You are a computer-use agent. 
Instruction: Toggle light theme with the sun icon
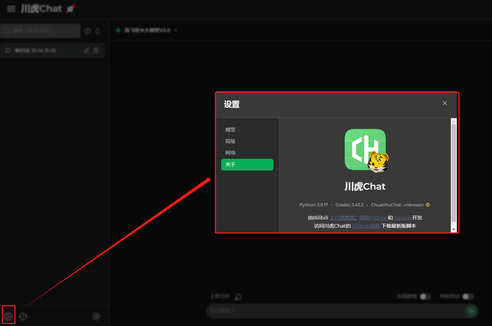(x=96, y=316)
